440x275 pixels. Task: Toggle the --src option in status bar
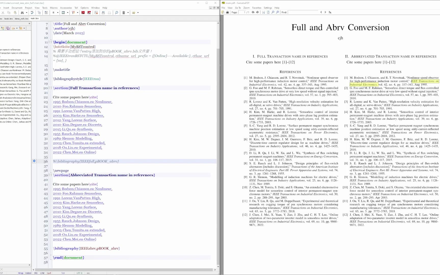(x=88, y=273)
